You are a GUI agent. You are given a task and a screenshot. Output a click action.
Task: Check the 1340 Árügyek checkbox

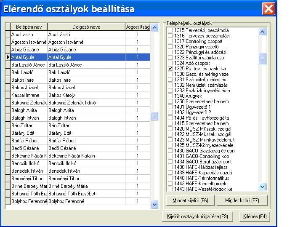[x=170, y=96]
